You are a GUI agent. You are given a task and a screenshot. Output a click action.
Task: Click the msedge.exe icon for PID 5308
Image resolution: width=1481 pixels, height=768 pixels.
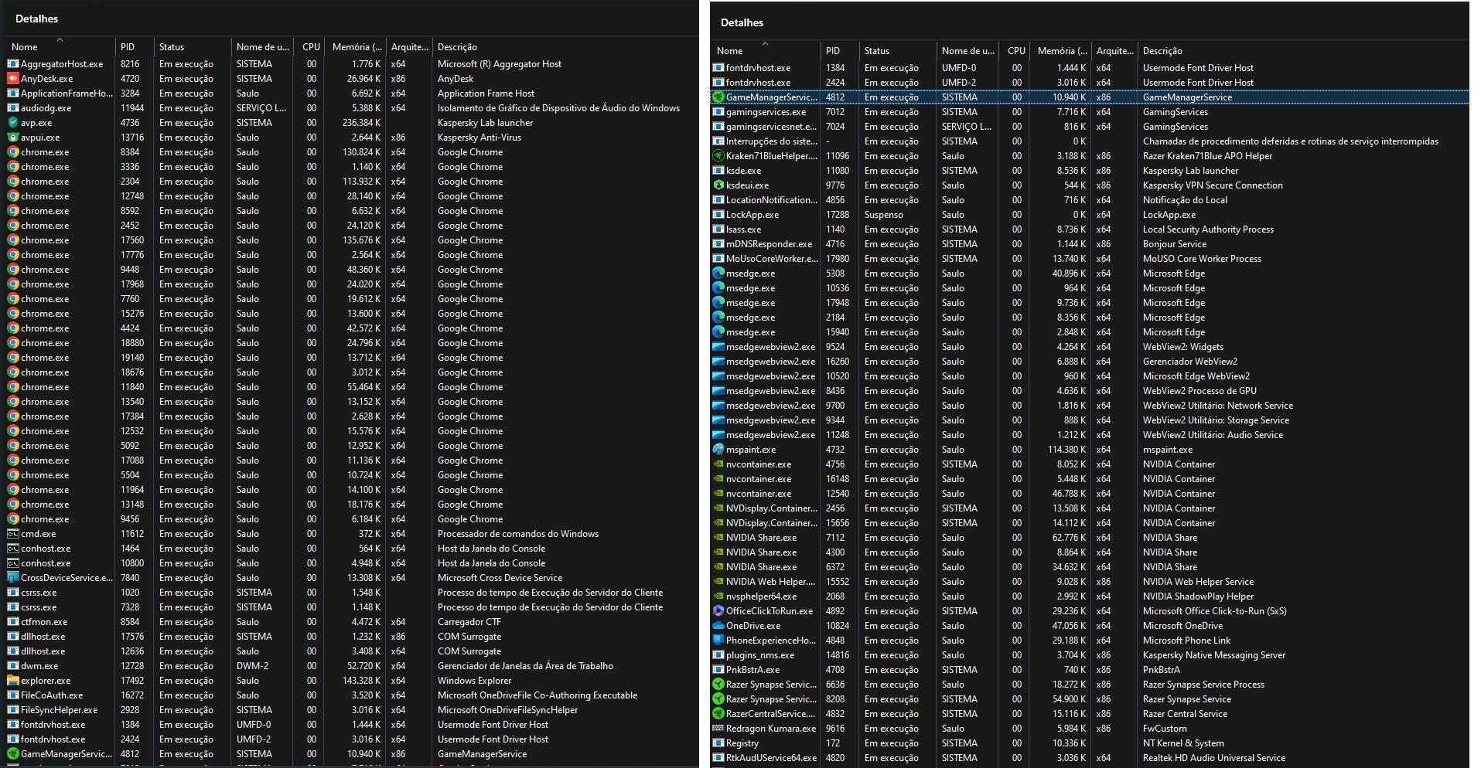click(718, 274)
